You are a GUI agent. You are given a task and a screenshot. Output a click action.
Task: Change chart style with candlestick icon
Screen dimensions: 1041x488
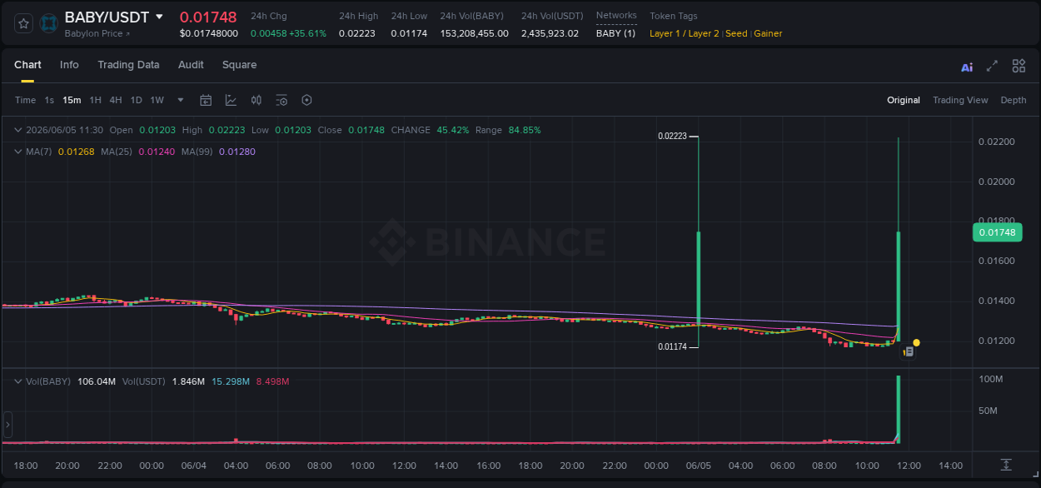coord(257,100)
